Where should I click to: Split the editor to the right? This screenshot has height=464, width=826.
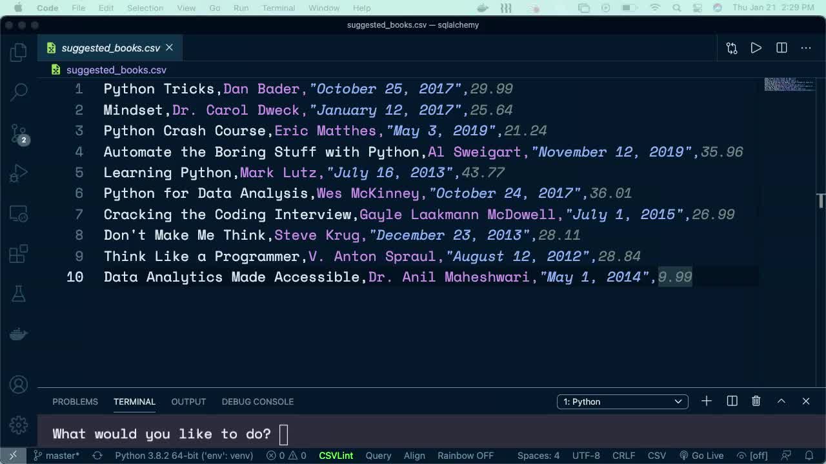pos(781,48)
